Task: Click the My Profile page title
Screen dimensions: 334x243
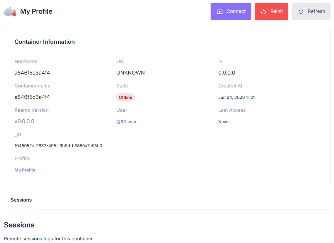Action: point(36,11)
